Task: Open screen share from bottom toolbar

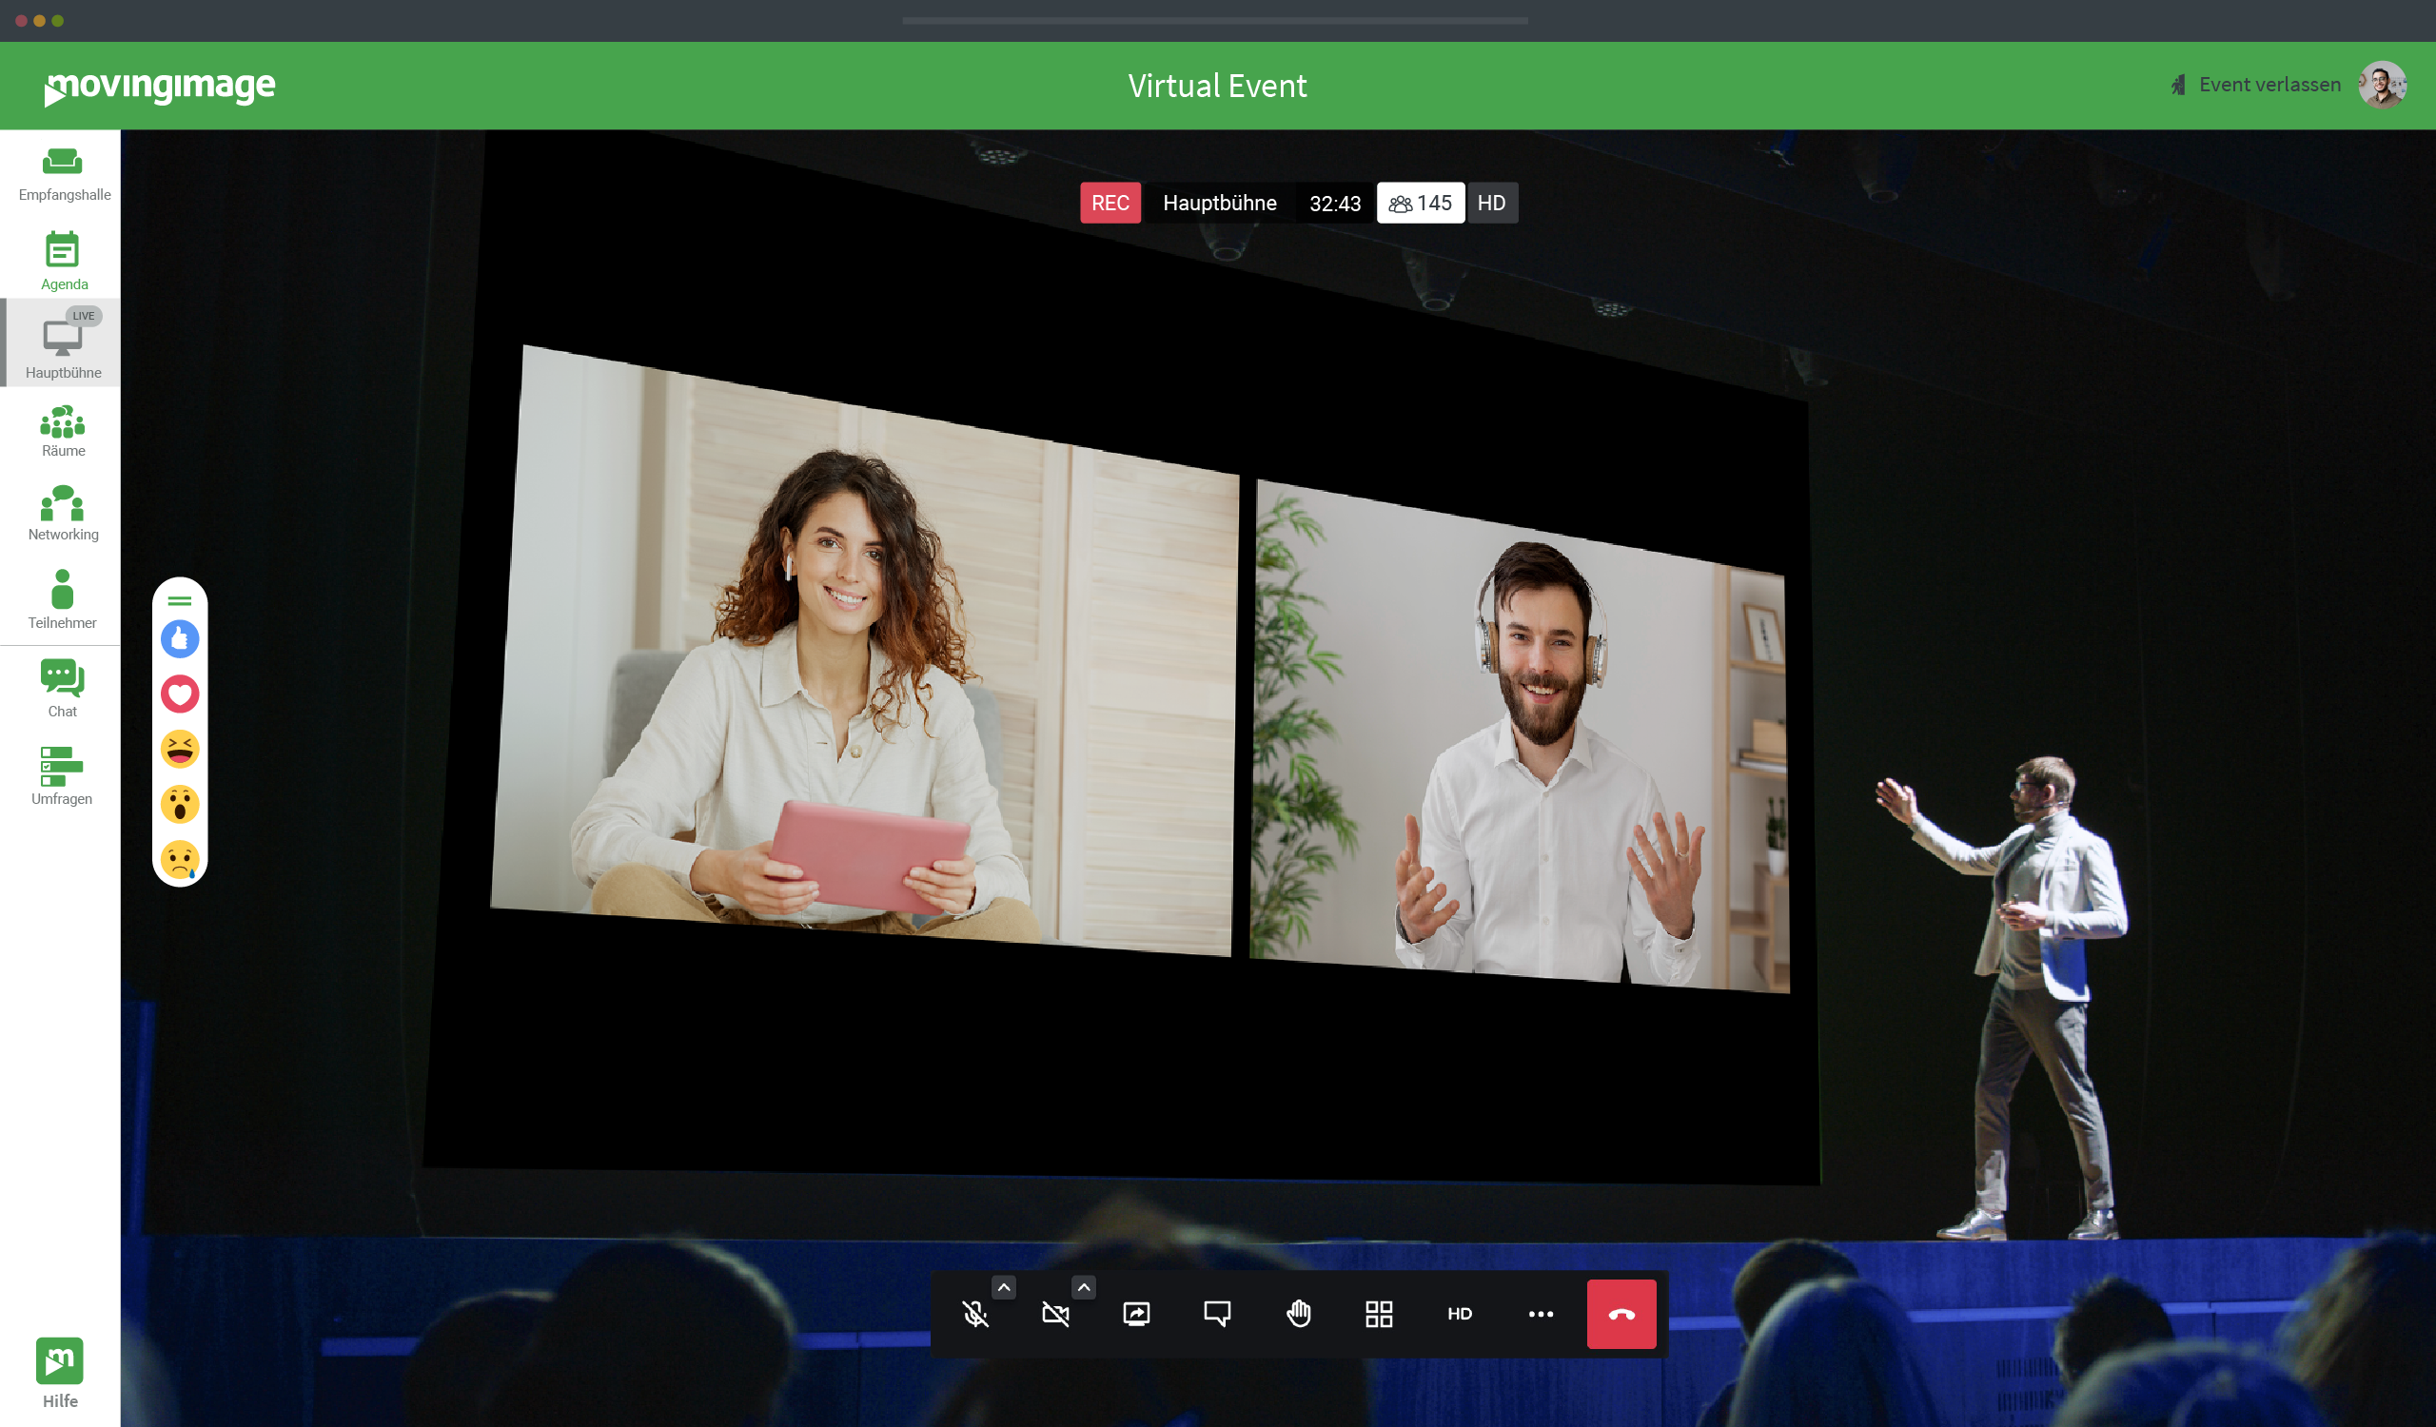Action: click(x=1137, y=1313)
